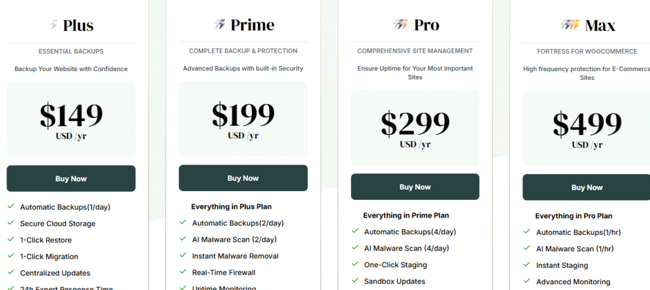Click the Everything in Prime Plan text
The height and width of the screenshot is (290, 650).
click(x=406, y=215)
